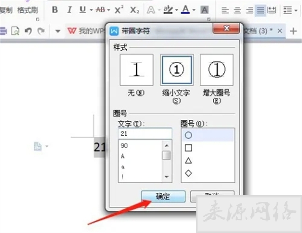This screenshot has height=233, width=302.
Task: Align paragraph text right
Action: pyautogui.click(x=250, y=10)
